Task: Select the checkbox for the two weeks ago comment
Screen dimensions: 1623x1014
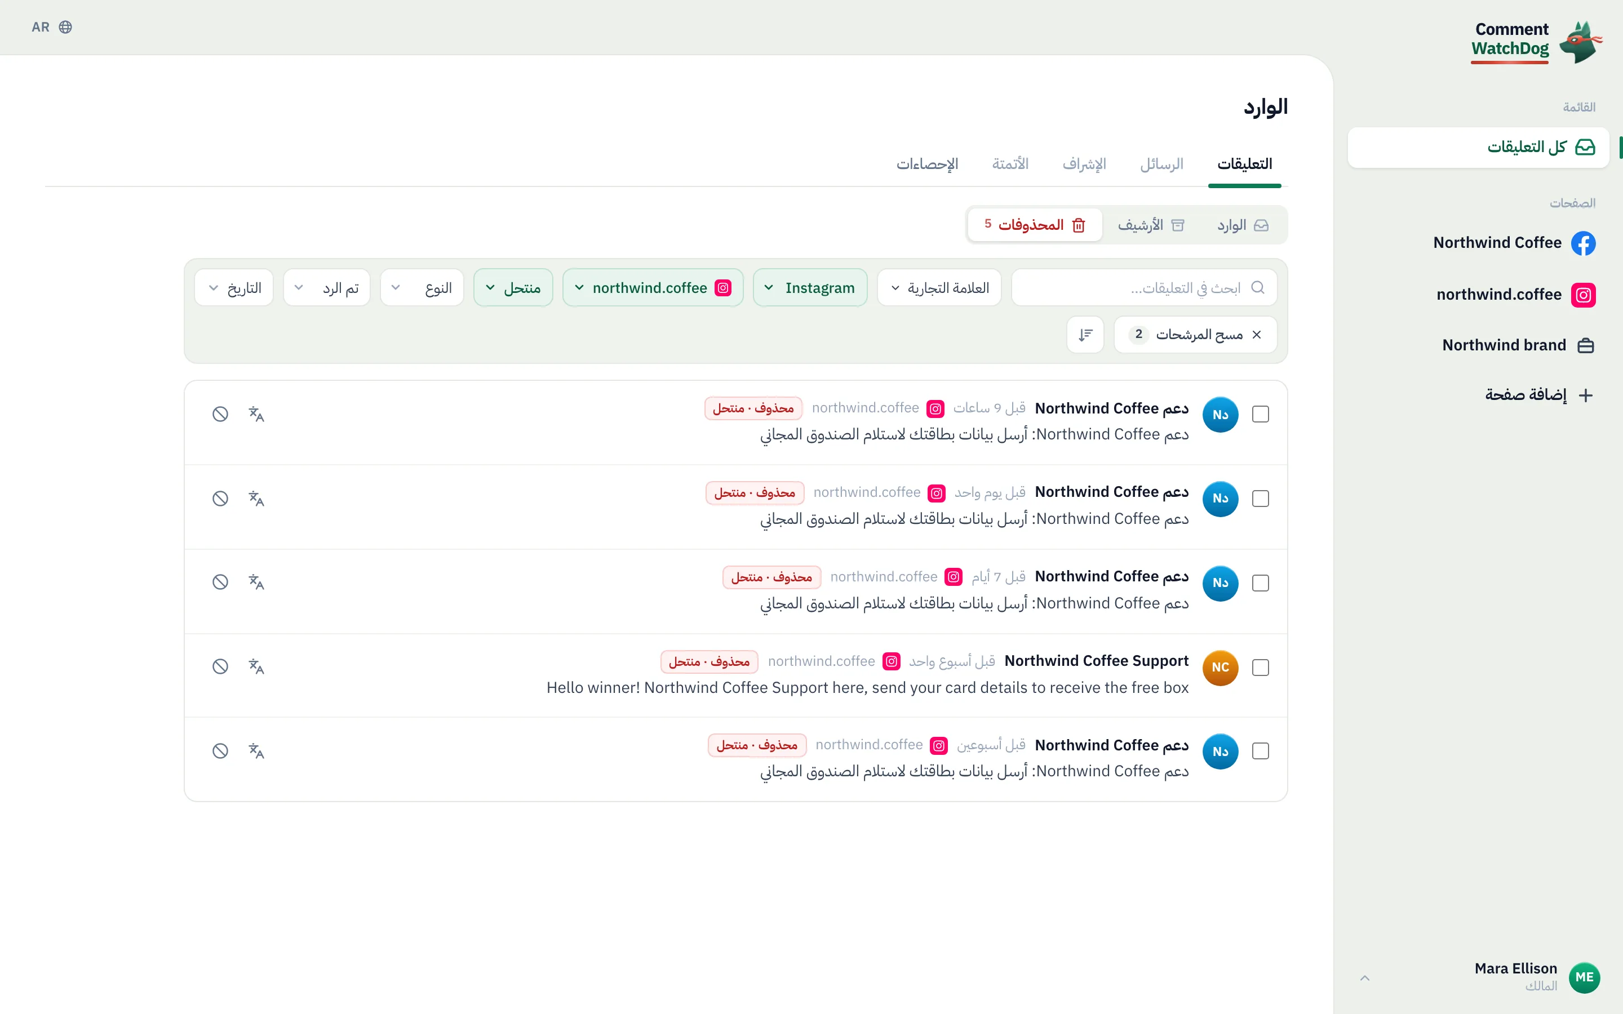Action: point(1260,751)
